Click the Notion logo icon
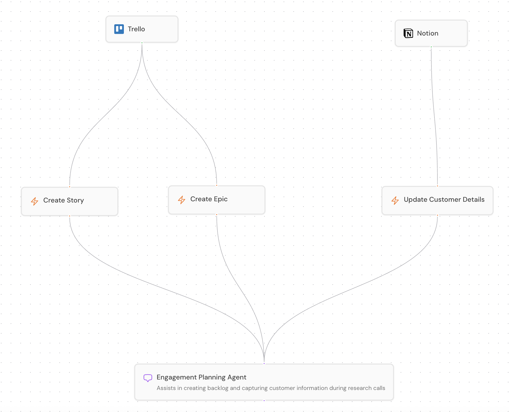The height and width of the screenshot is (412, 509). pyautogui.click(x=408, y=33)
